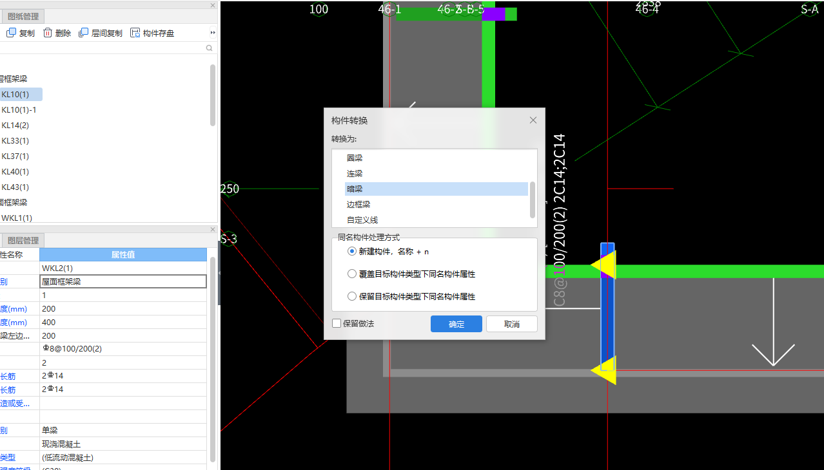Viewport: 824px width, 470px height.
Task: Click the blue selected beam segment
Action: coord(607,317)
